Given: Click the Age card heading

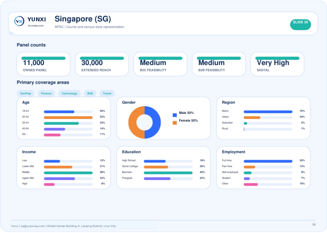Looking at the screenshot, I should (x=26, y=102).
